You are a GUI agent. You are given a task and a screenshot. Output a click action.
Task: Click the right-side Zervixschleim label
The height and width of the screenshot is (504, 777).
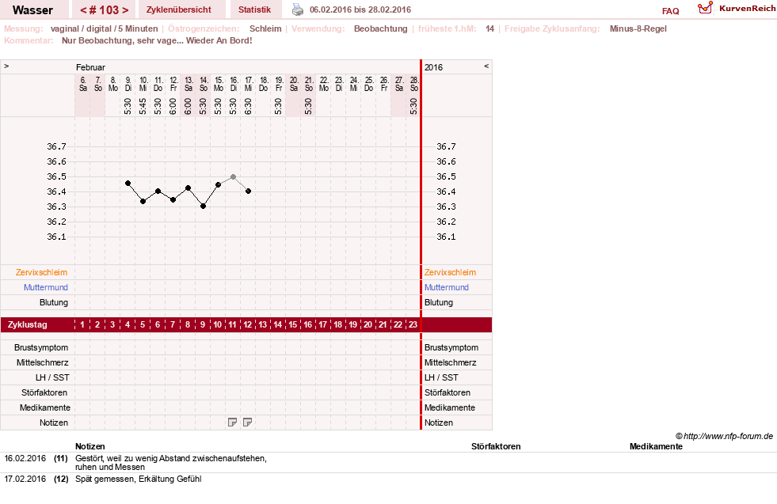coord(450,272)
